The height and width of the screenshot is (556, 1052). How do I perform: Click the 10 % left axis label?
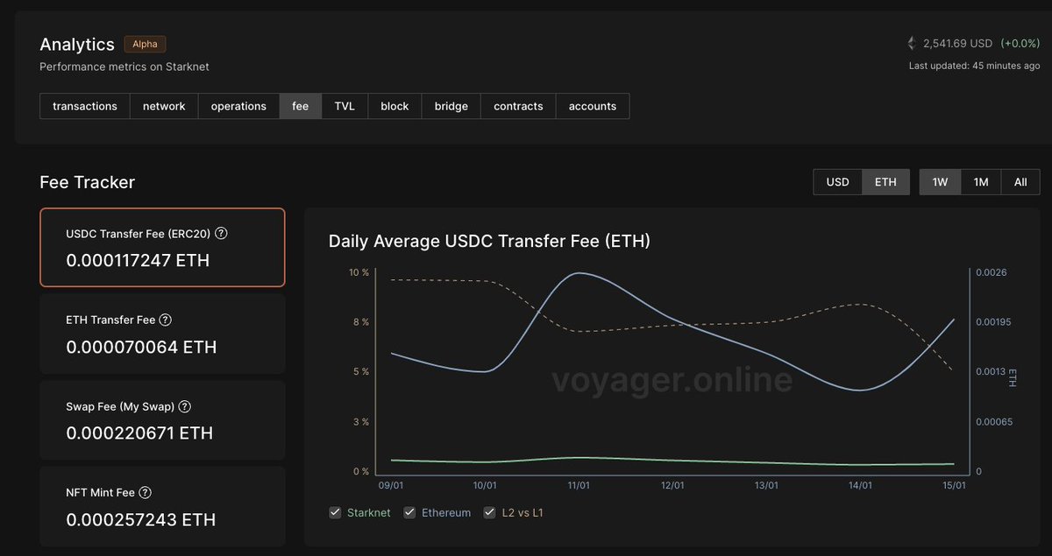359,272
